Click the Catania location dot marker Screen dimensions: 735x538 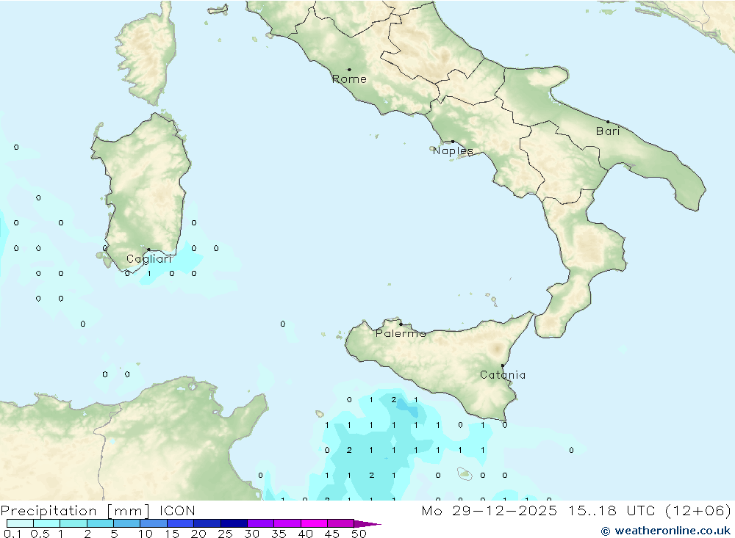point(503,366)
